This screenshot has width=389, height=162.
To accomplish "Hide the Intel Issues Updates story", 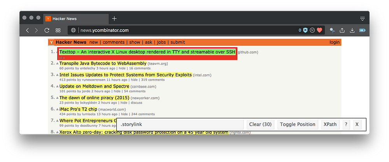I will click(134, 79).
